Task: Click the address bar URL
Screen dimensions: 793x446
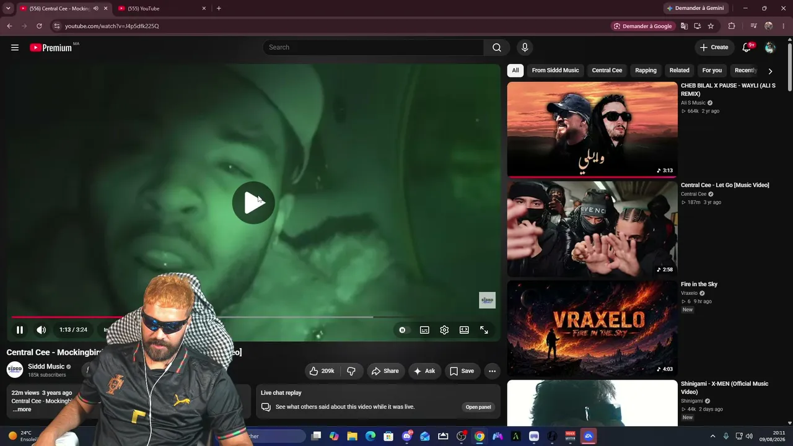Action: point(112,26)
